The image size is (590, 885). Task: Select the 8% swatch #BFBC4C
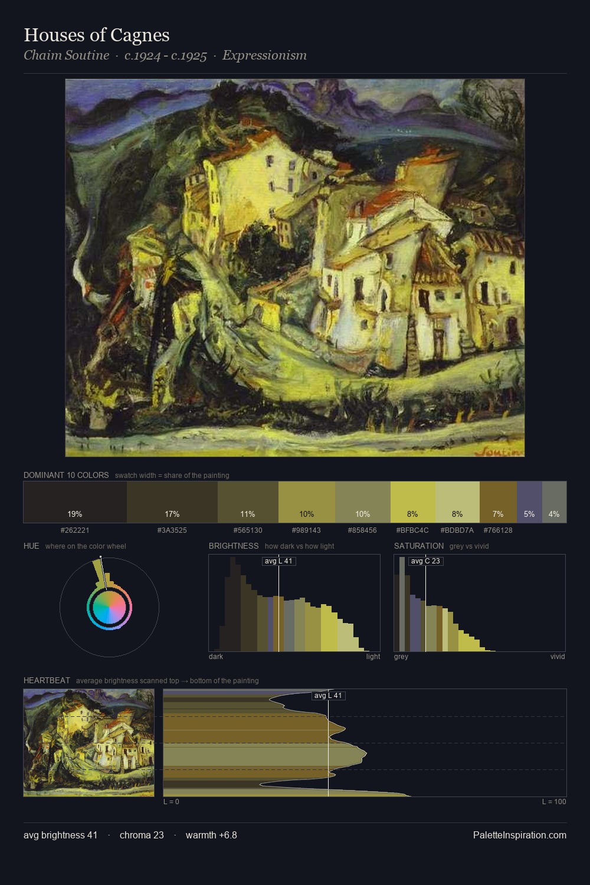click(x=413, y=502)
